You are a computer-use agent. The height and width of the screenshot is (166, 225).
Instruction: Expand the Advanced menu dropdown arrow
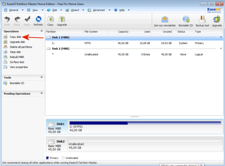pos(110,10)
